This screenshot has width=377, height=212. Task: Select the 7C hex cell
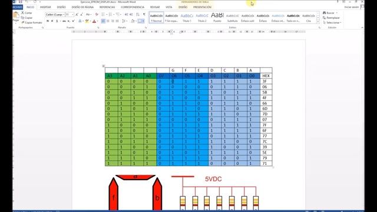[x=266, y=141]
